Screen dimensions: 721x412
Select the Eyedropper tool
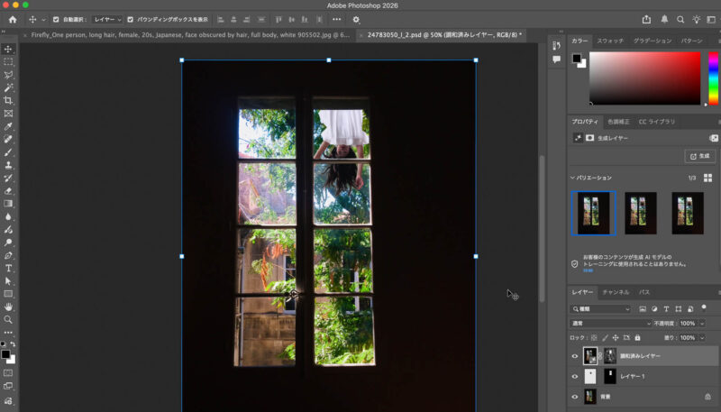coord(8,126)
